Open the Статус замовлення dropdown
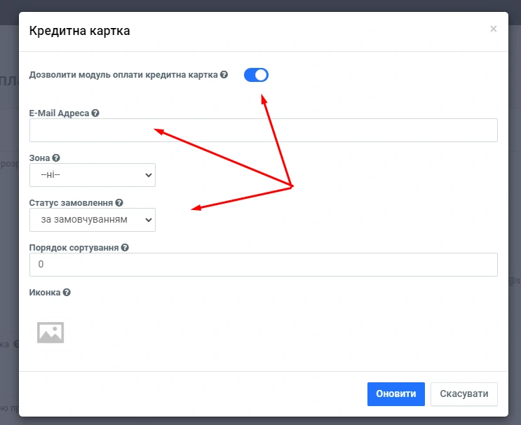The height and width of the screenshot is (425, 521). pyautogui.click(x=93, y=220)
